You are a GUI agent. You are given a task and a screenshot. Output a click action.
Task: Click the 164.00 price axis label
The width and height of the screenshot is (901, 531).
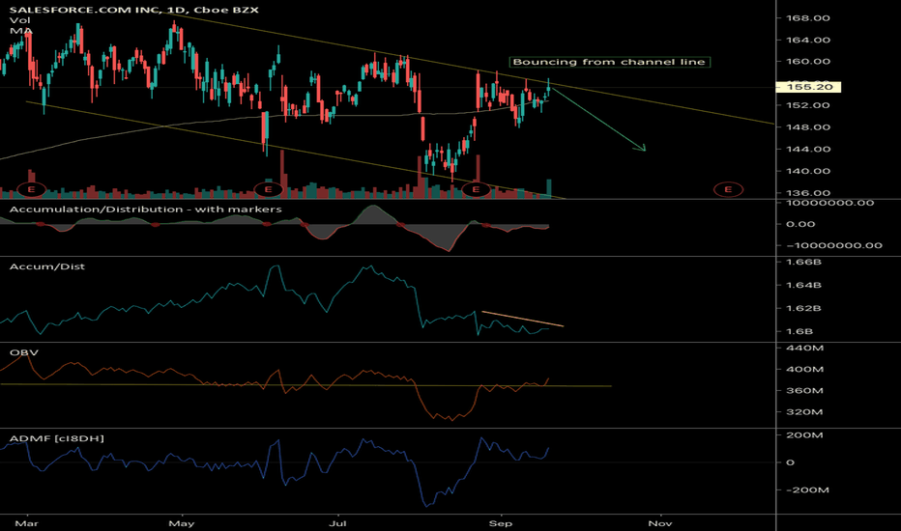[808, 40]
